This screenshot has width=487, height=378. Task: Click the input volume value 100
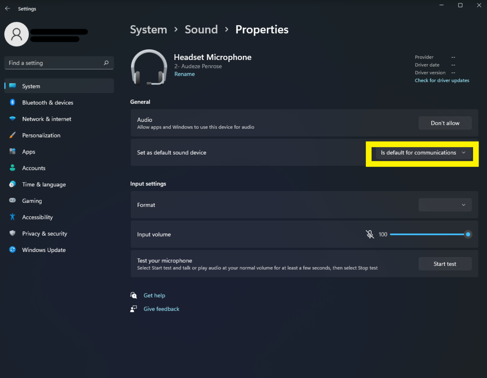click(x=383, y=234)
